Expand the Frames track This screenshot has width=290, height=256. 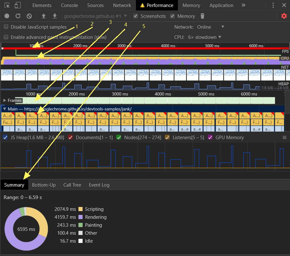[5, 101]
